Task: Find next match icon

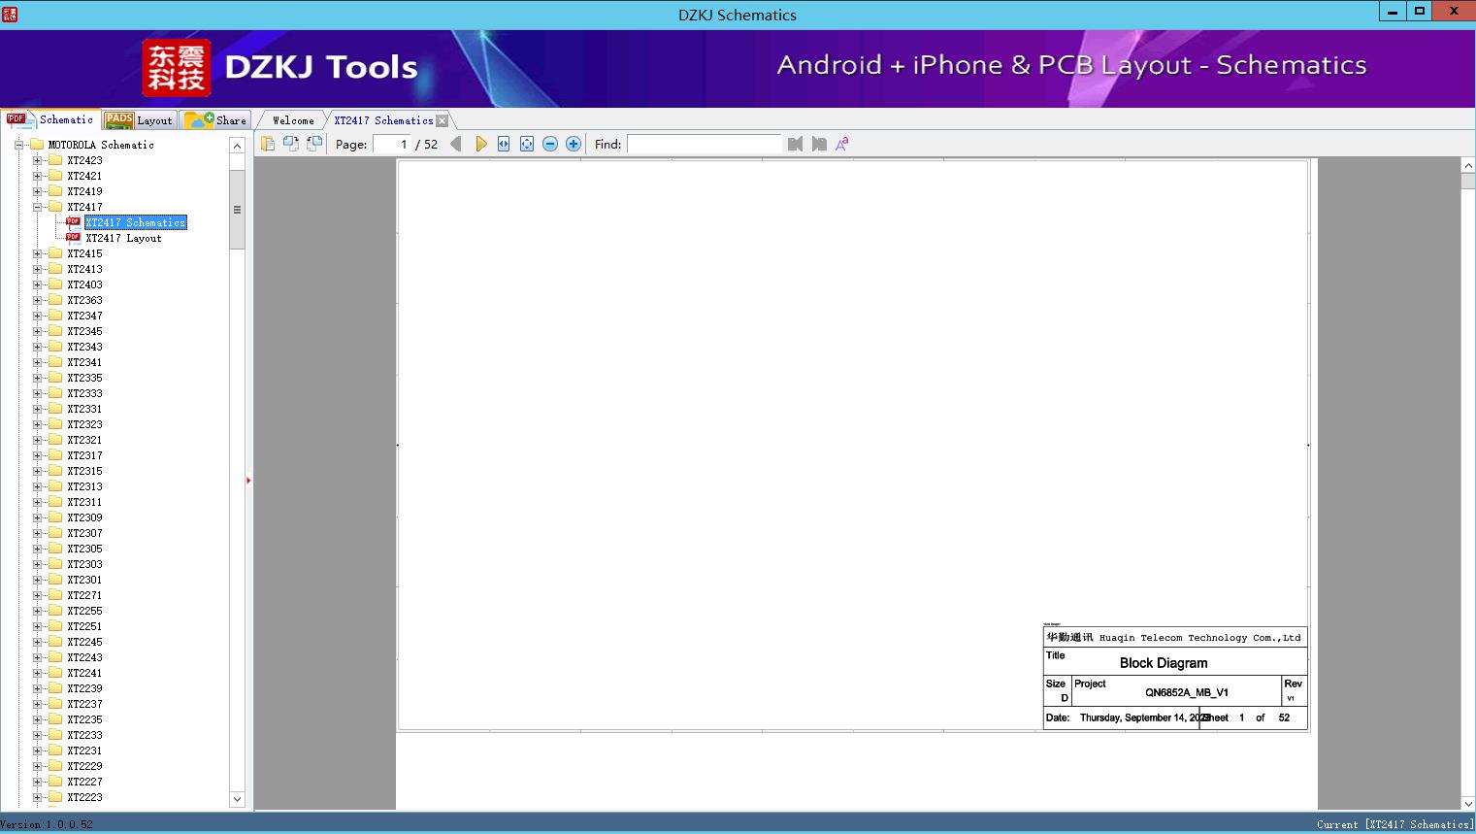Action: [x=819, y=144]
